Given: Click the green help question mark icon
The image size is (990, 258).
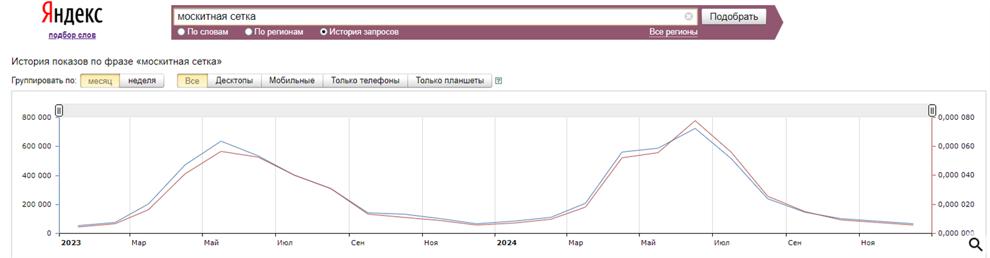Looking at the screenshot, I should [498, 81].
